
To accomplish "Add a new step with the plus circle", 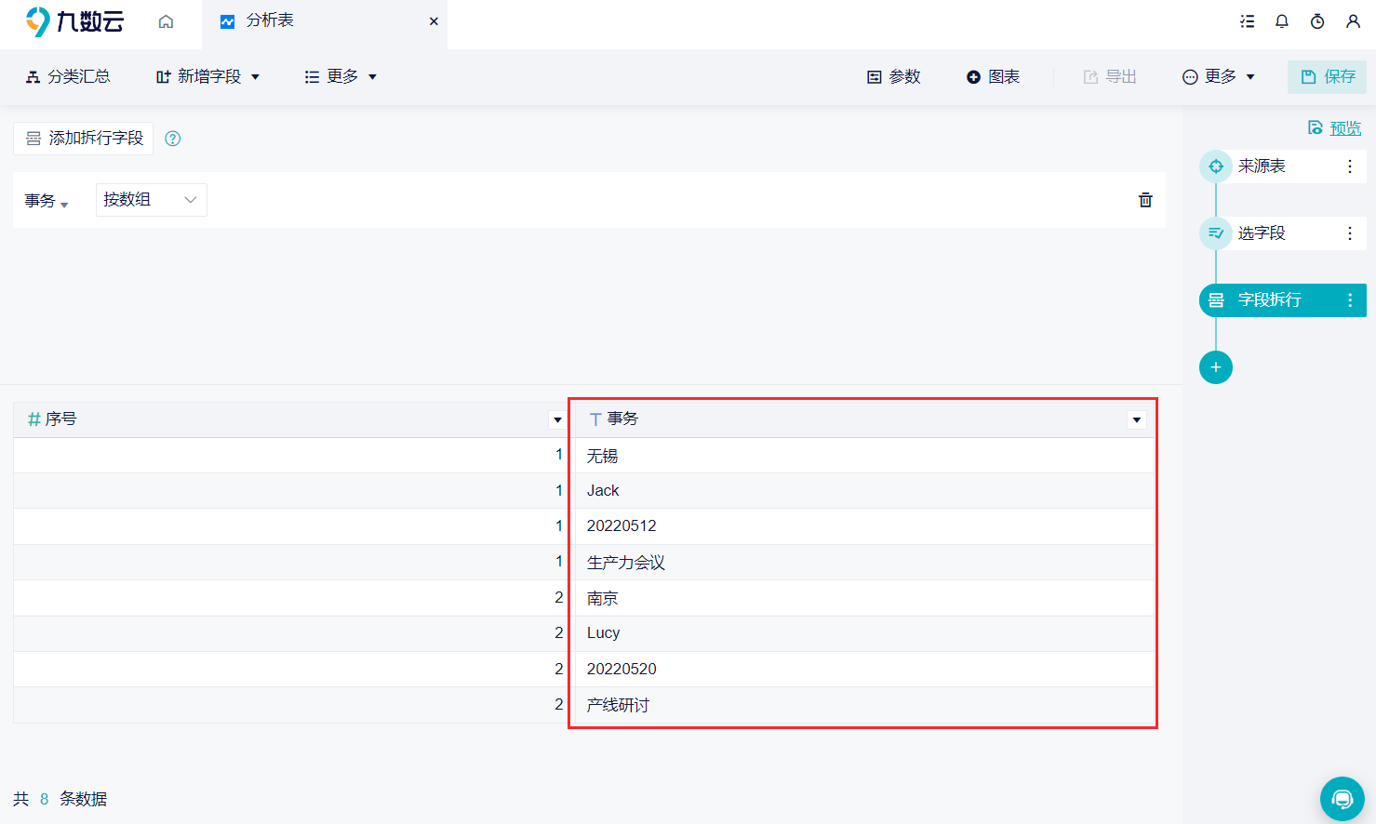I will pos(1216,367).
